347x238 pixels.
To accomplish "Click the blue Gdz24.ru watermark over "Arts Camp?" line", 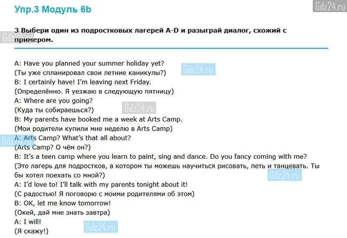I will click(x=17, y=140).
